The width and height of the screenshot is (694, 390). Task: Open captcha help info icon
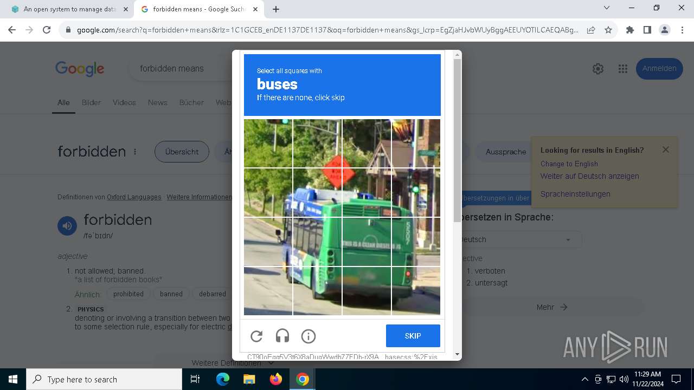[x=309, y=336]
